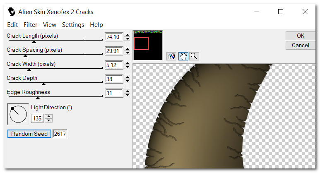The image size is (320, 173).
Task: Click the navigator thumbnail red rectangle
Action: (141, 43)
